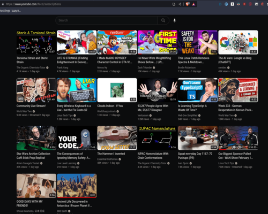The width and height of the screenshot is (268, 214).
Task: Start voice search with microphone icon
Action: pos(175,20)
